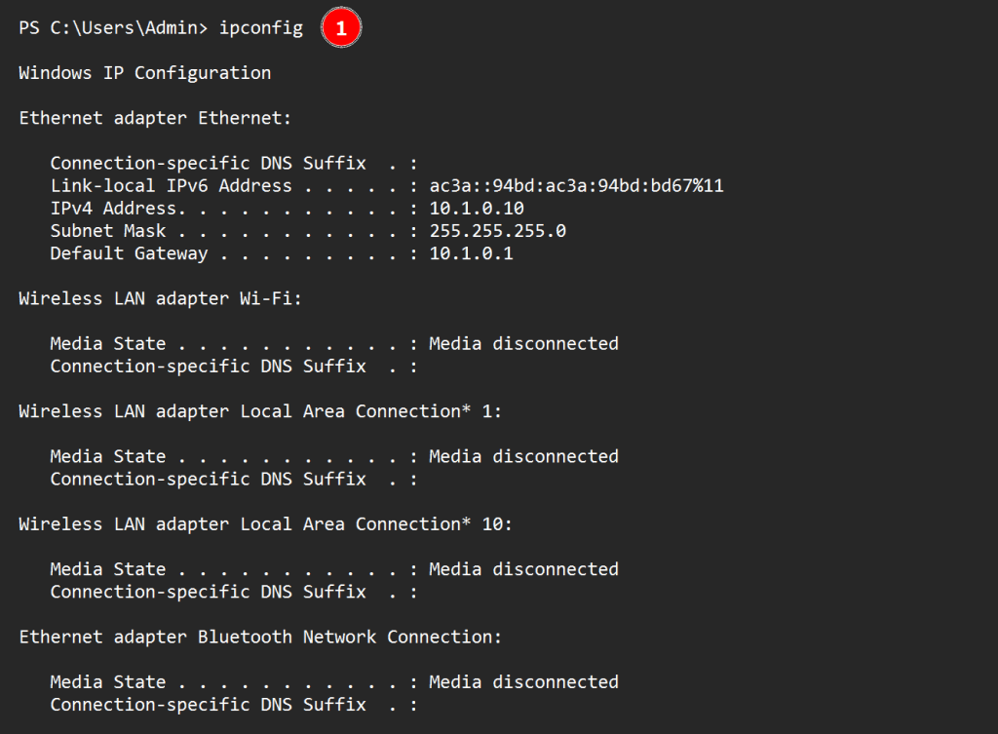The image size is (998, 734).
Task: Click the subnet mask value 255.255.255.0
Action: point(497,231)
